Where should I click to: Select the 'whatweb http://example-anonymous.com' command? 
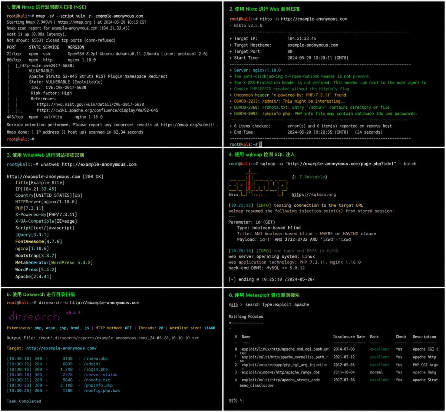click(88, 164)
